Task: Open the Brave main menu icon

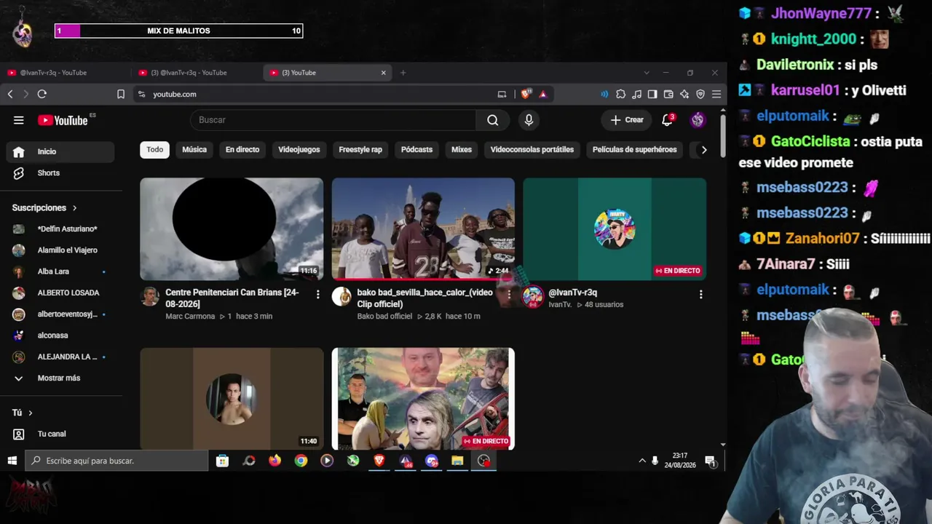Action: tap(716, 94)
